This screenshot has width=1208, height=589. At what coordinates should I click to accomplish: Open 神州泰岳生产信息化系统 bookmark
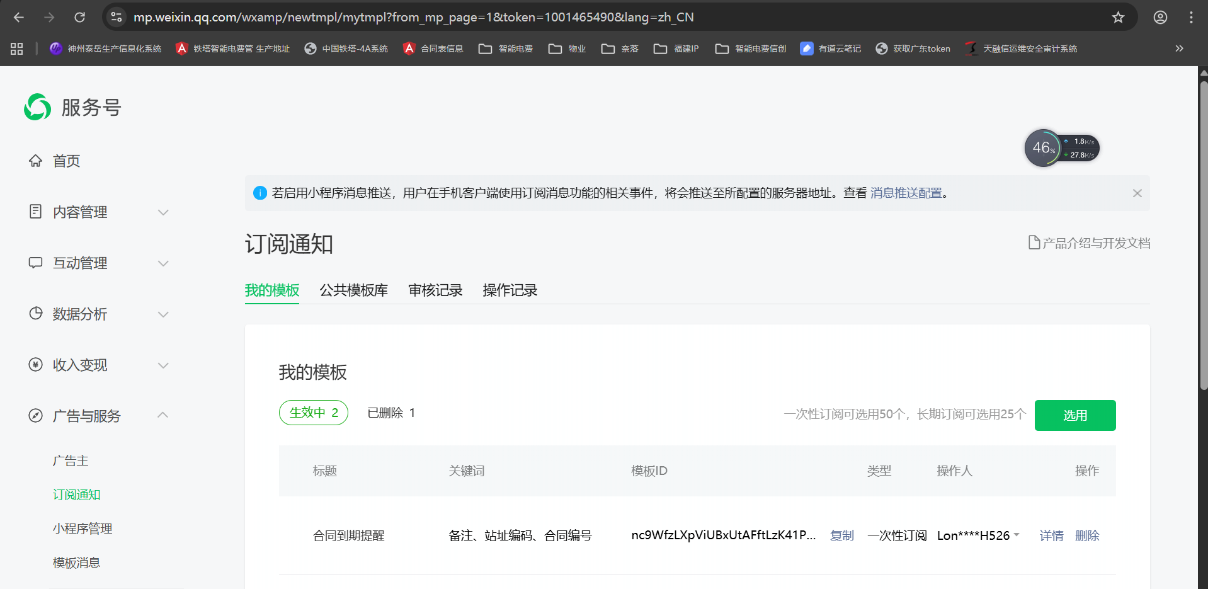(105, 49)
